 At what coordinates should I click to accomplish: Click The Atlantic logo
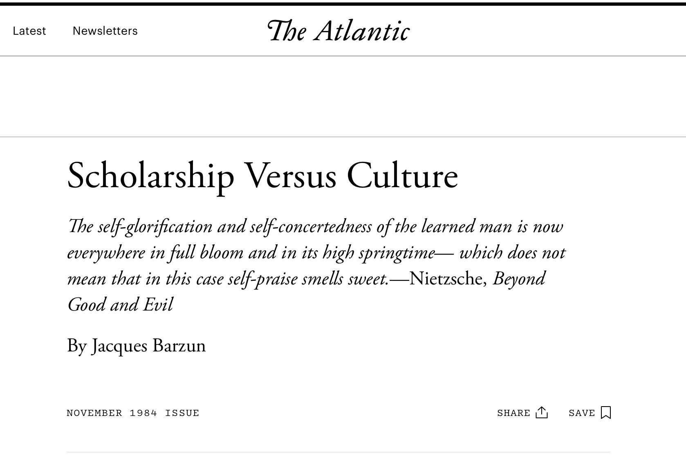(338, 31)
